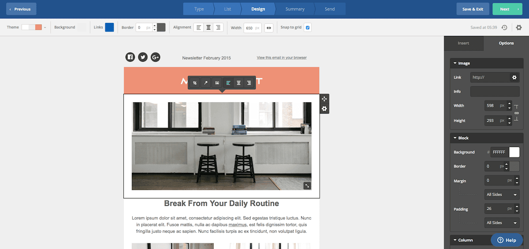Click the Save & Exit button
Viewport: 529px width, 249px height.
tap(473, 9)
